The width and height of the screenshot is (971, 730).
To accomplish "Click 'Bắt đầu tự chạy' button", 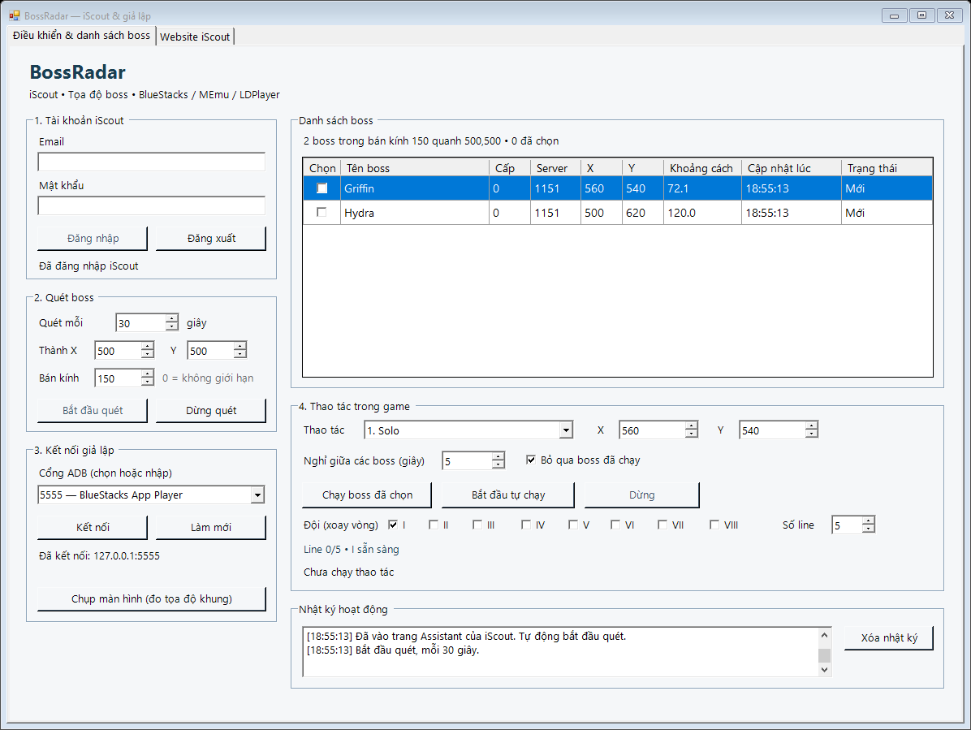I will coord(508,495).
